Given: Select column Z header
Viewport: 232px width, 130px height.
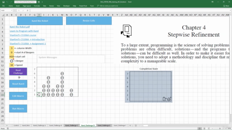Looking at the screenshot, I should (x=122, y=15).
